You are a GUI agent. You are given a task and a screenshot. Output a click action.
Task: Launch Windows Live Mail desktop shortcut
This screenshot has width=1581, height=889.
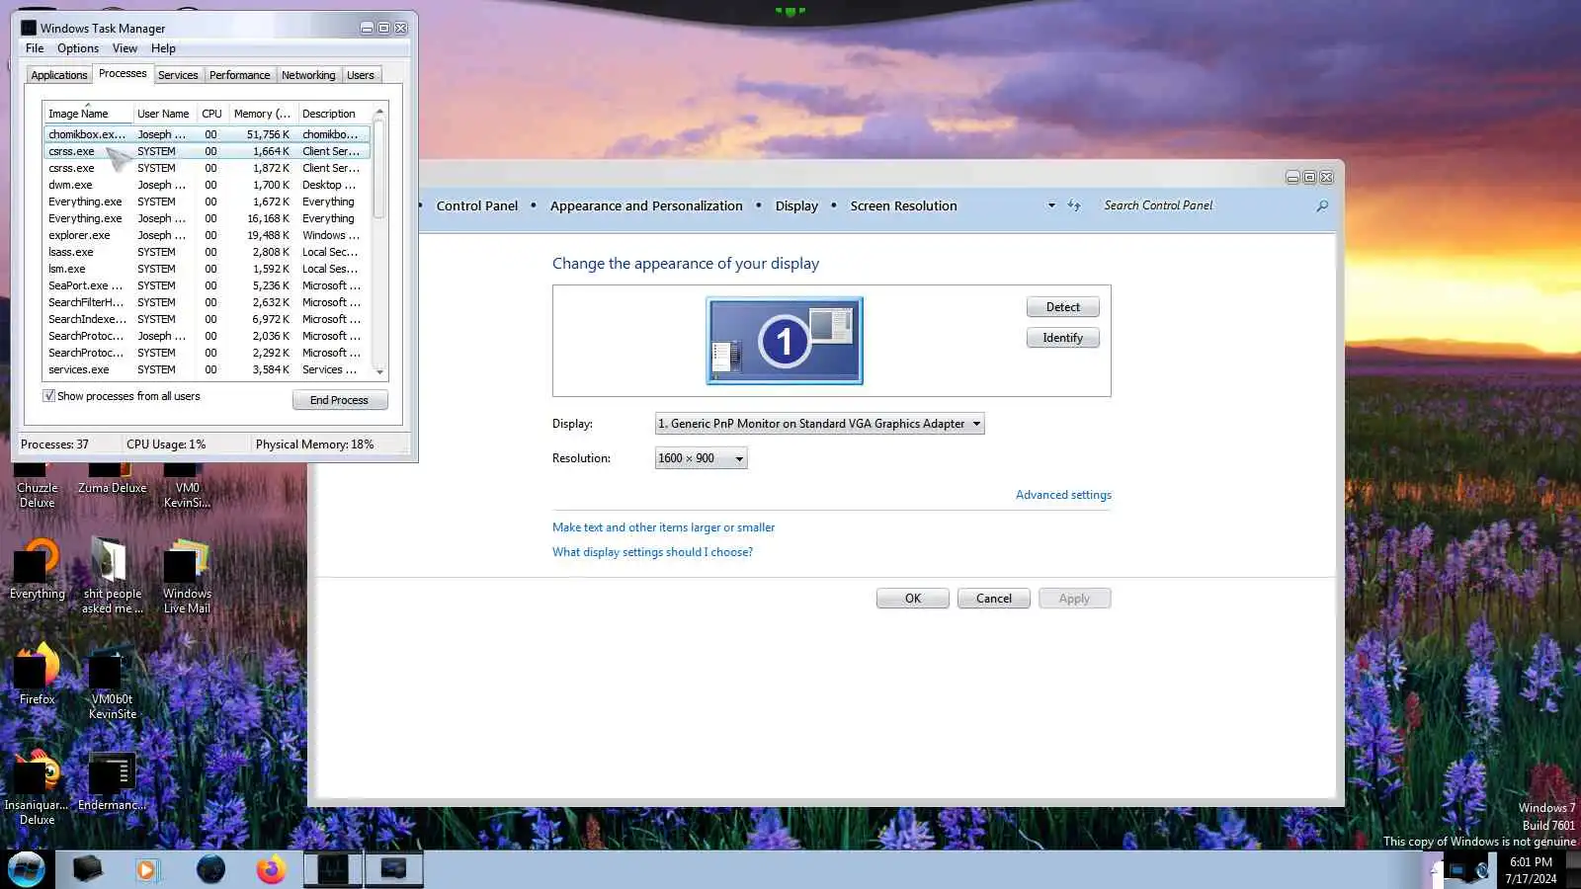pyautogui.click(x=187, y=577)
